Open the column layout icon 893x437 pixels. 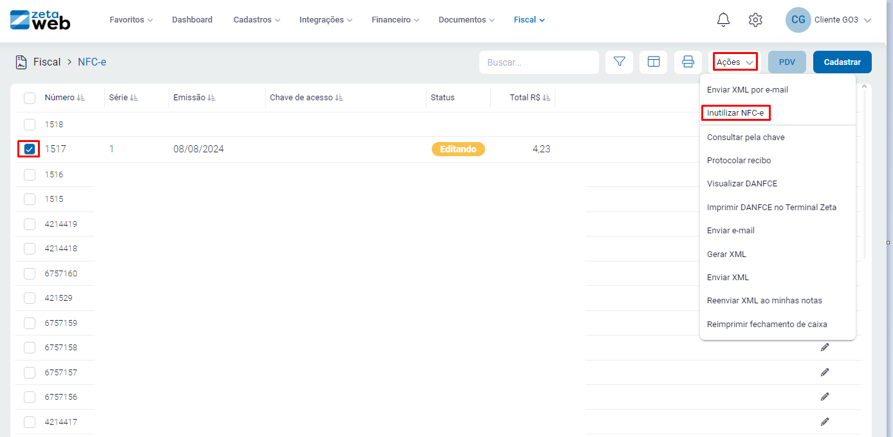coord(654,62)
